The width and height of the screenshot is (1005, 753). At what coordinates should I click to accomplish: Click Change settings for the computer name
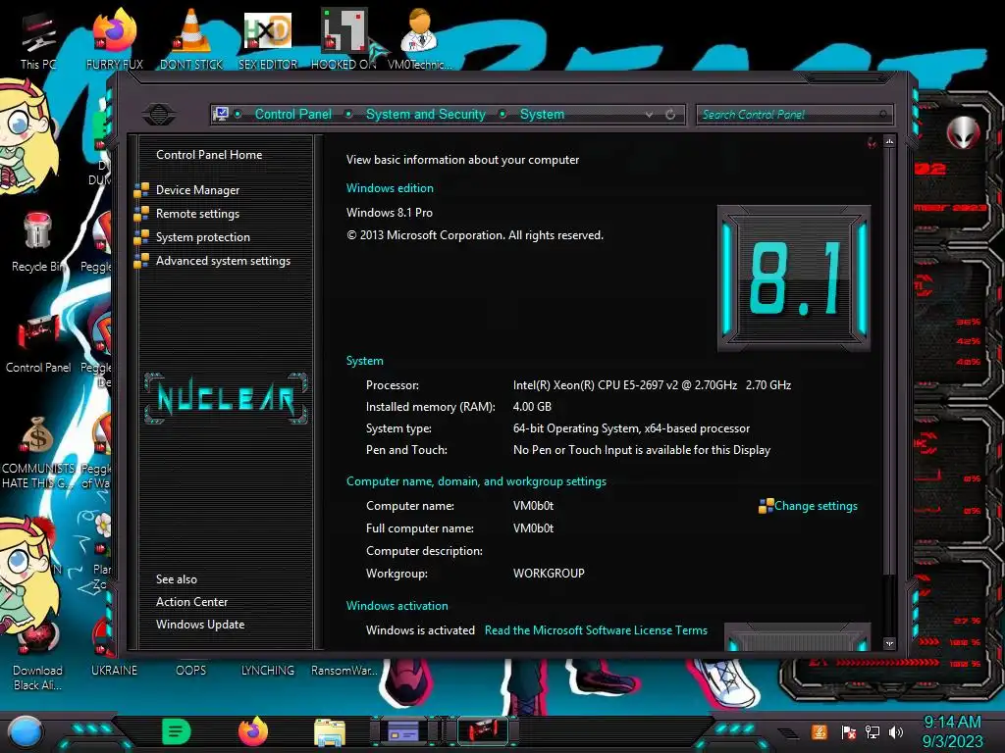(x=816, y=506)
